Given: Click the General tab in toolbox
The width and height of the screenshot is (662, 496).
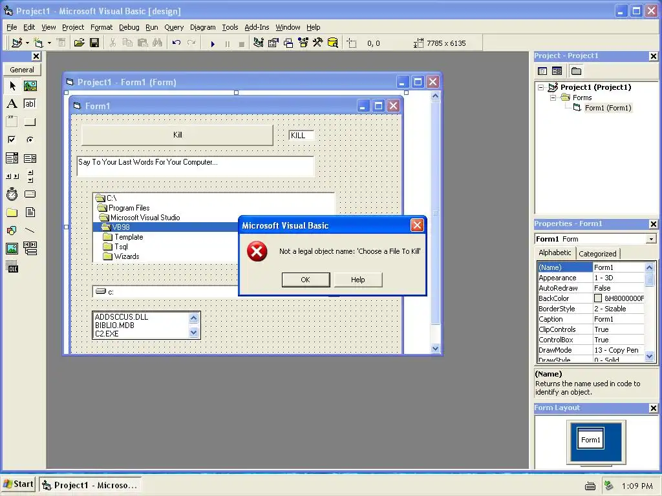Looking at the screenshot, I should [22, 70].
